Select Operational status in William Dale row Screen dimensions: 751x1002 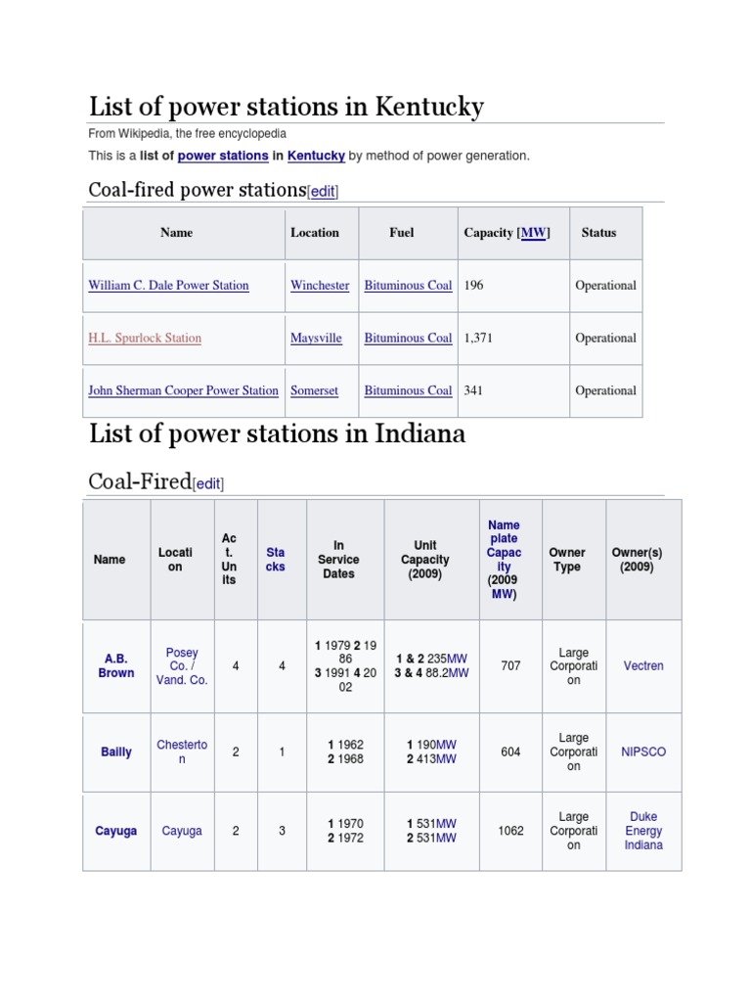pyautogui.click(x=605, y=286)
